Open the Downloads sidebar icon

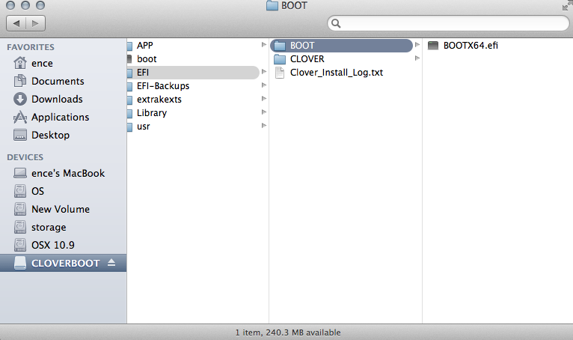(20, 99)
